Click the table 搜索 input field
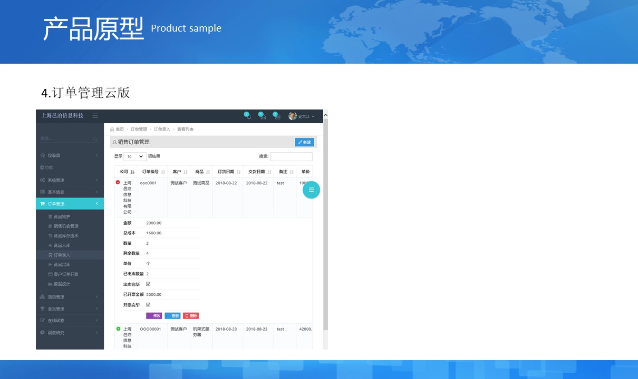638x379 pixels. pos(291,156)
